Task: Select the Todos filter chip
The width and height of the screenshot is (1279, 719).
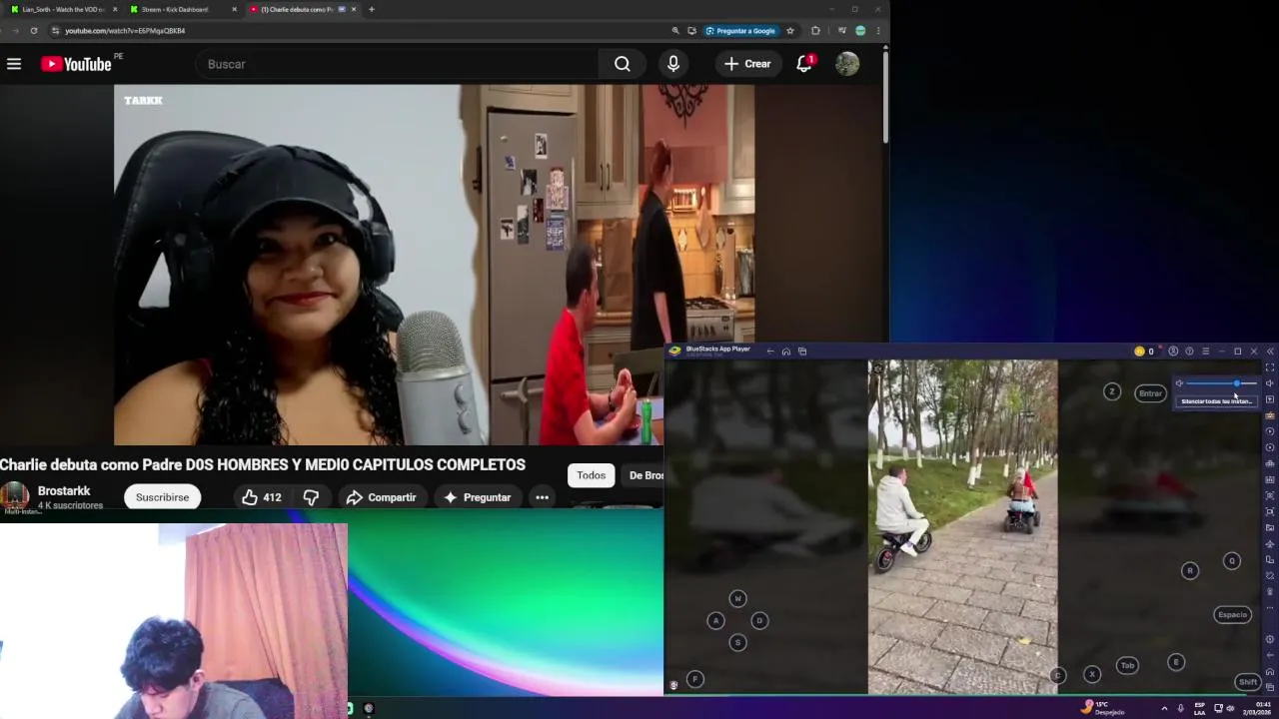Action: [591, 475]
